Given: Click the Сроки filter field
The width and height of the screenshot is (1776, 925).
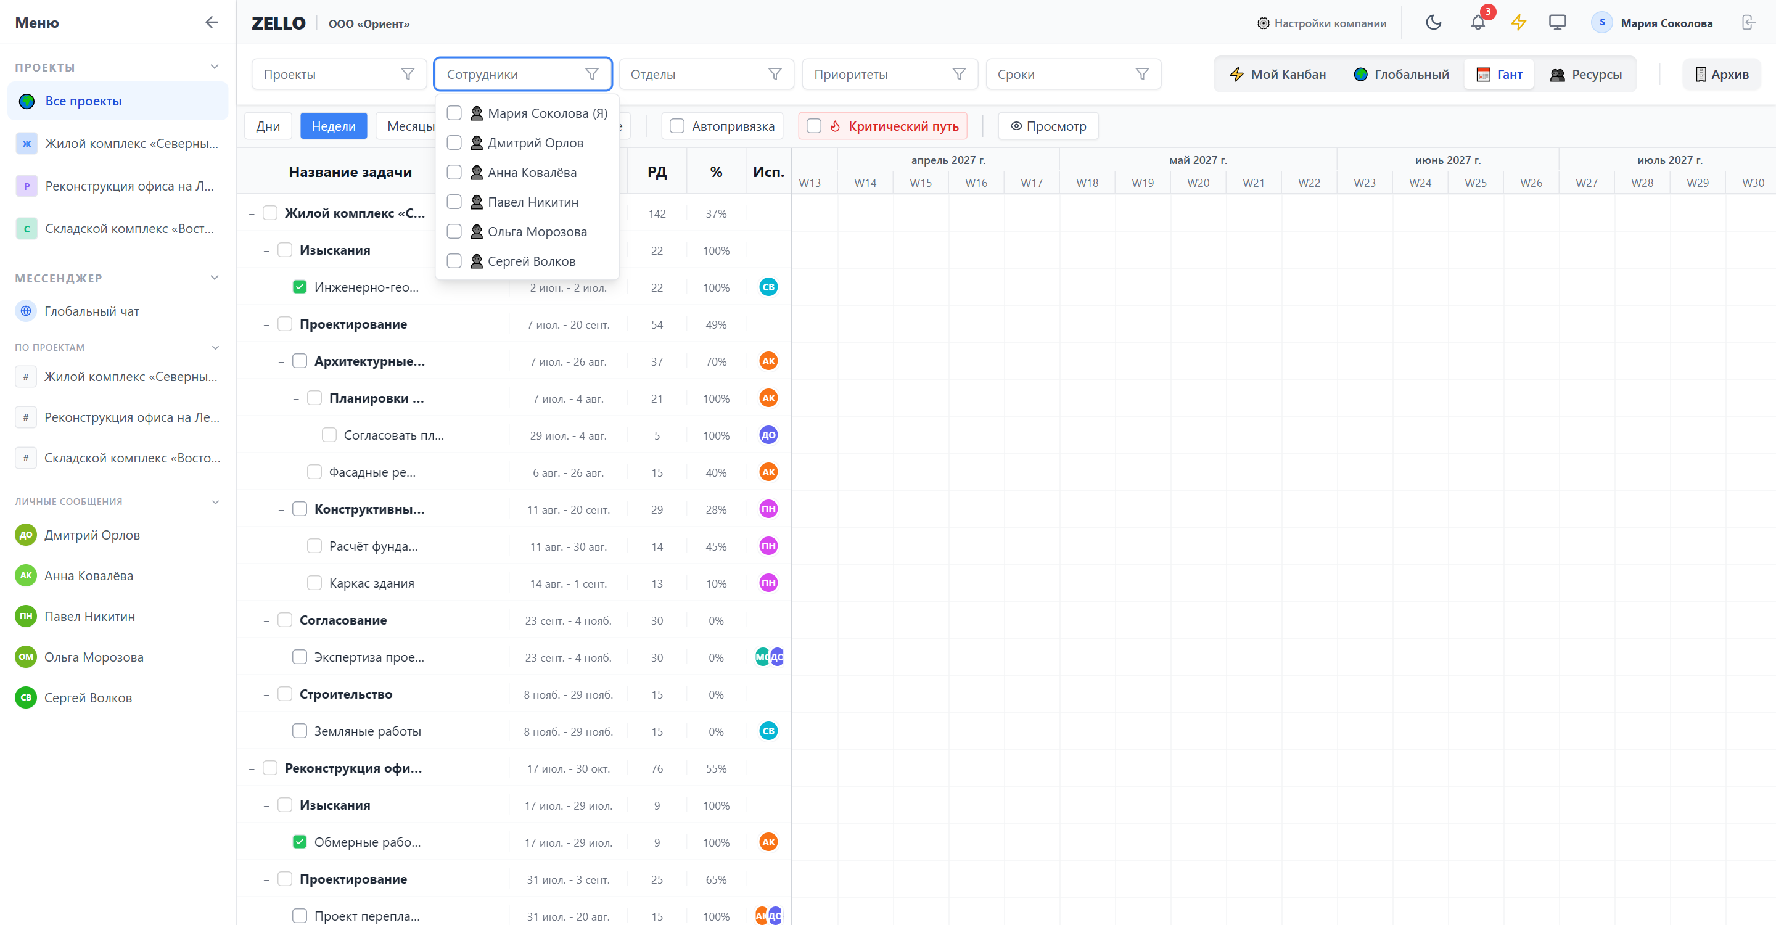Looking at the screenshot, I should (x=1074, y=74).
